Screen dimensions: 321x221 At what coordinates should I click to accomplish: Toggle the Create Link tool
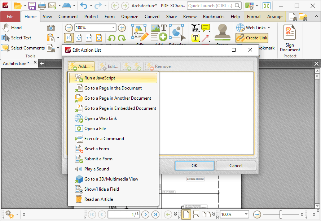(x=252, y=38)
